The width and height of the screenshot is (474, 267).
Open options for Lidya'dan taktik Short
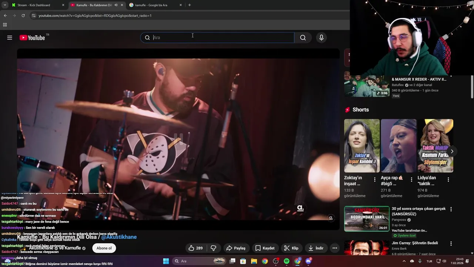448,179
